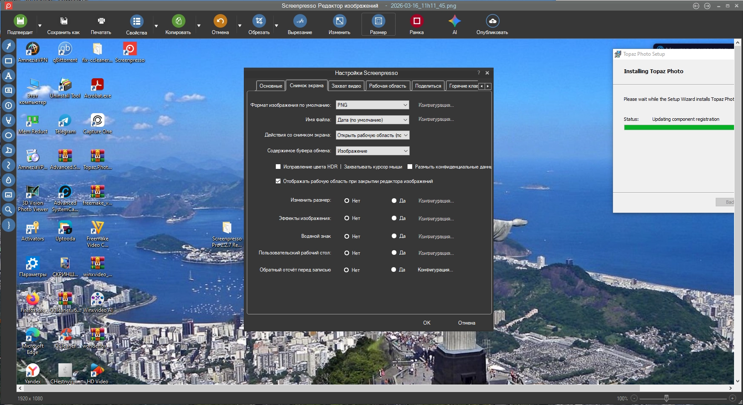Select Да radio for Водяной знак
This screenshot has width=743, height=405.
(x=394, y=236)
